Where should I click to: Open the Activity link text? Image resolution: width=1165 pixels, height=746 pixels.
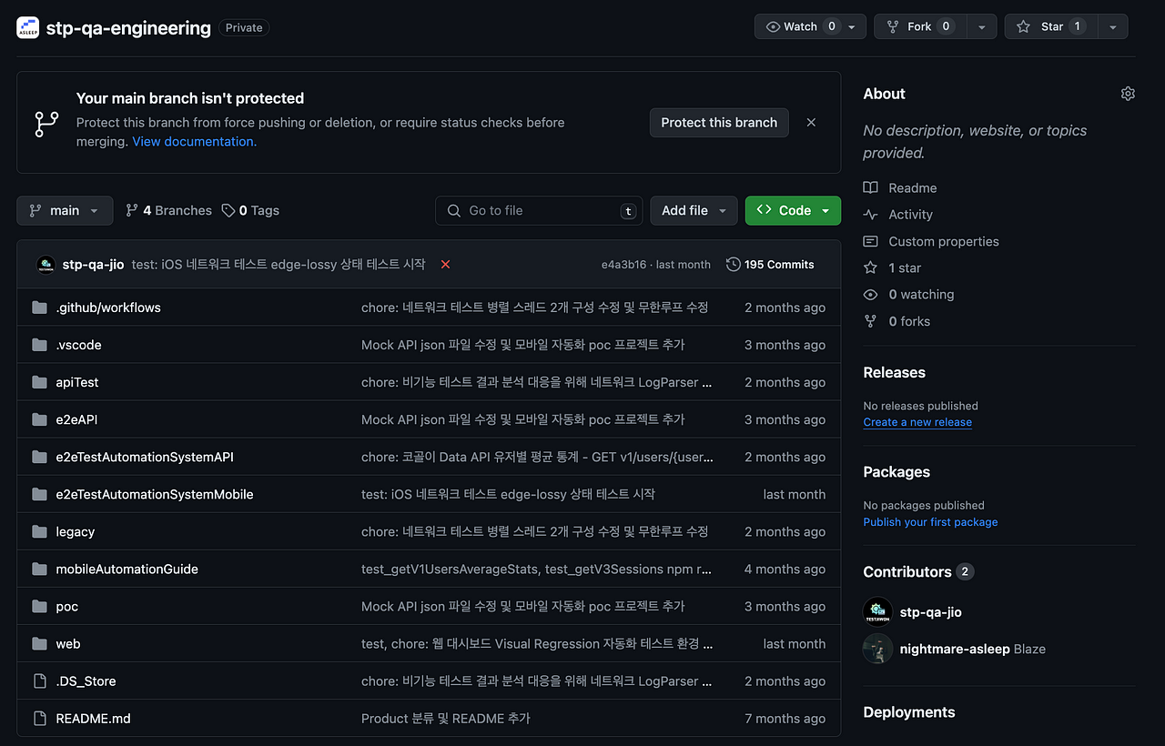[x=910, y=215]
